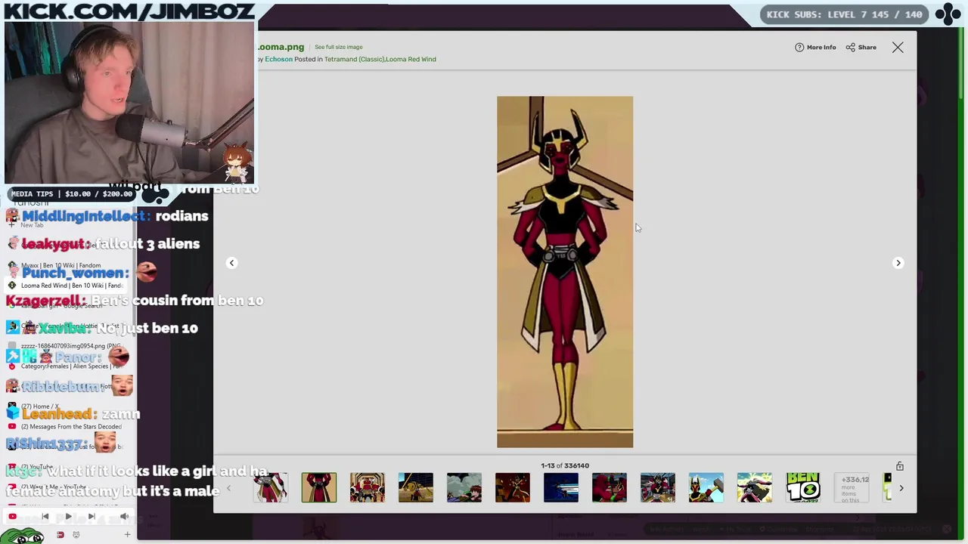Open the more items tile
Viewport: 968px width, 544px height.
(x=852, y=488)
